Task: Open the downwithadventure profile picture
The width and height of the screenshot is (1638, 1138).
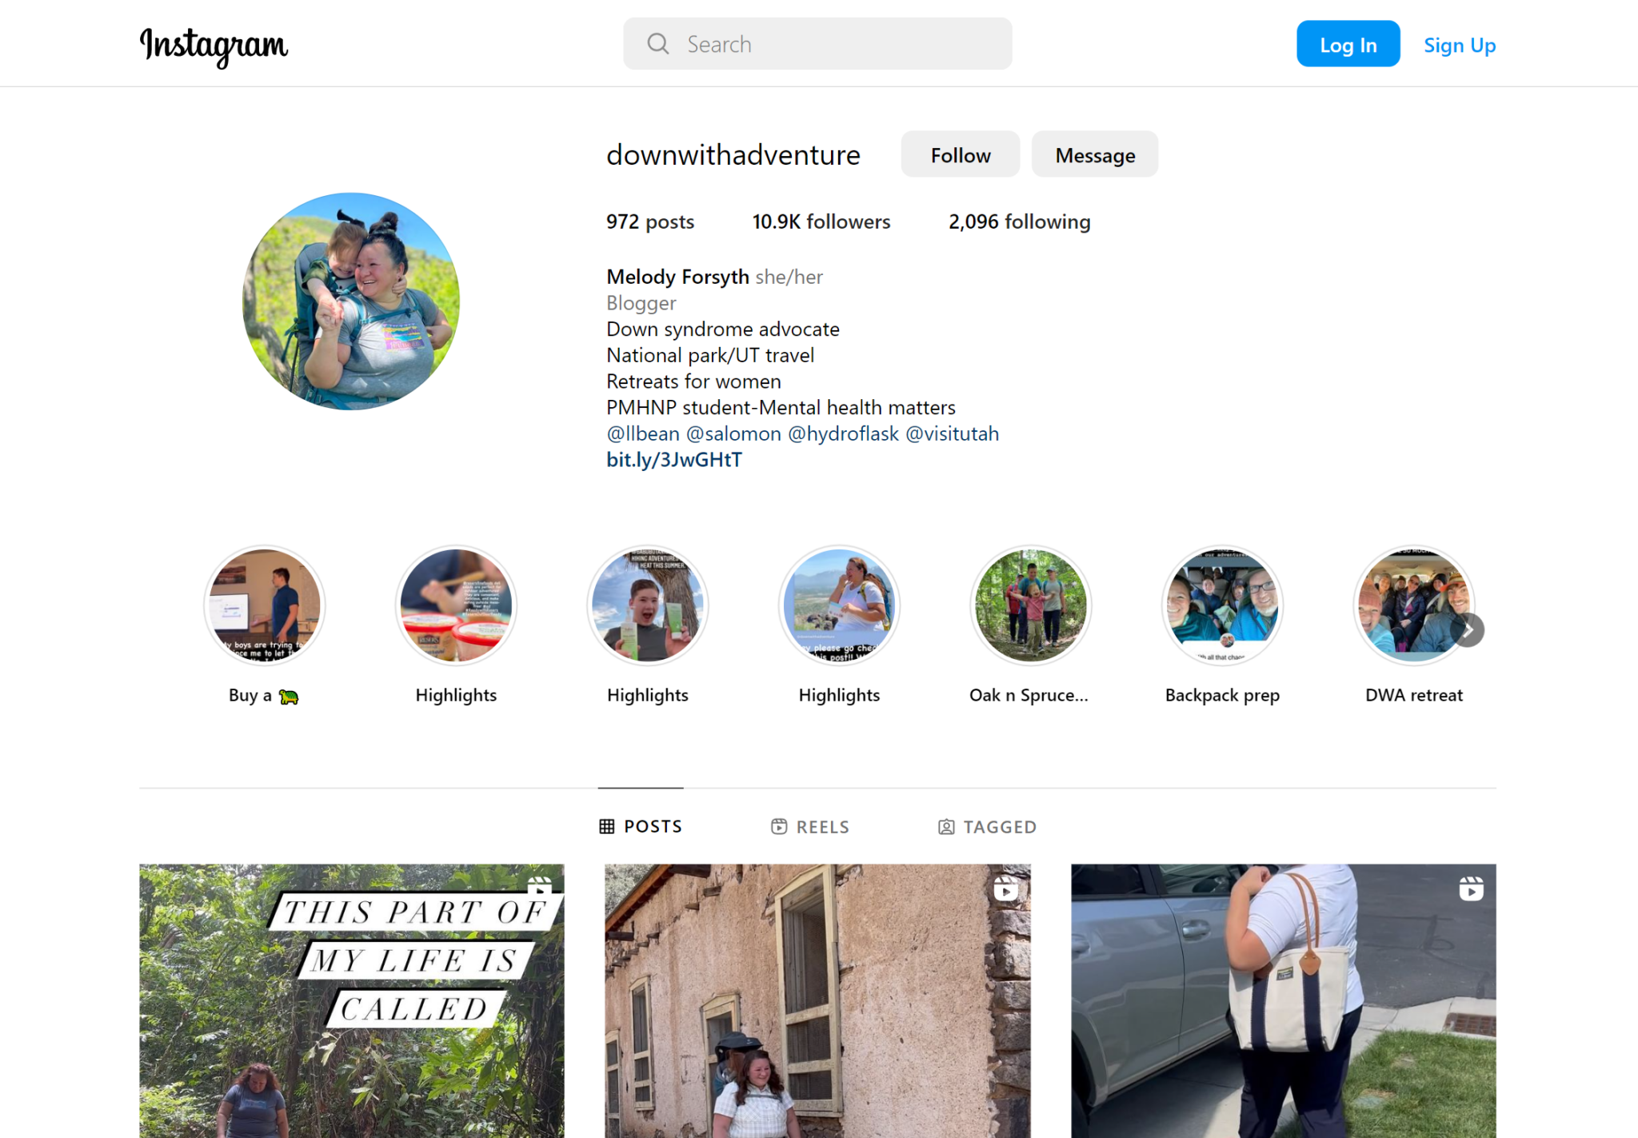Action: [351, 301]
